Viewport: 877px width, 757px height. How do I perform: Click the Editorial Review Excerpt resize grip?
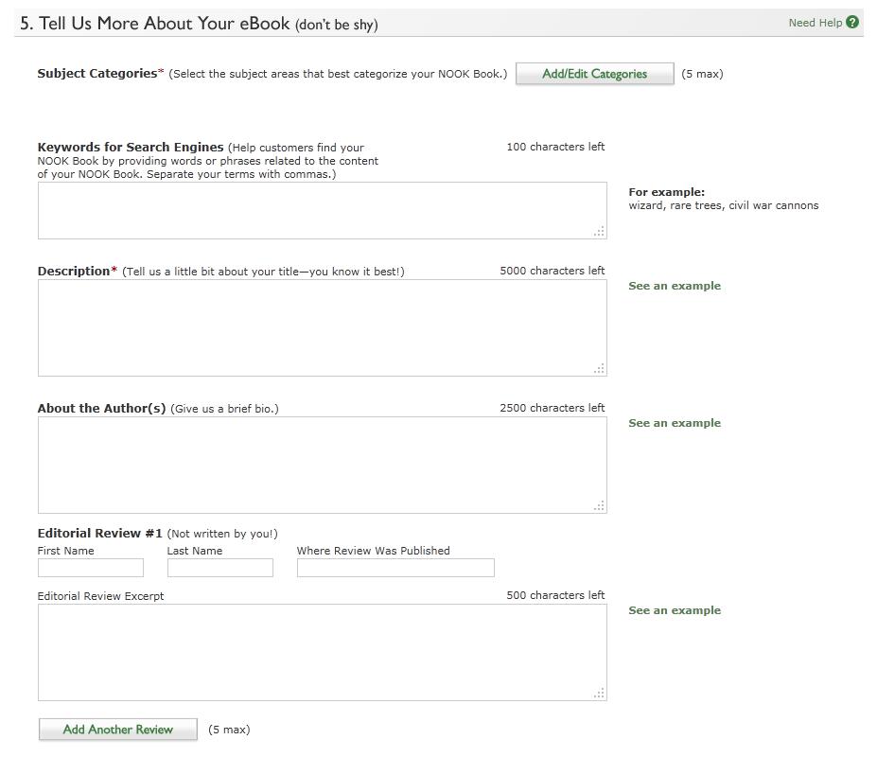[599, 694]
